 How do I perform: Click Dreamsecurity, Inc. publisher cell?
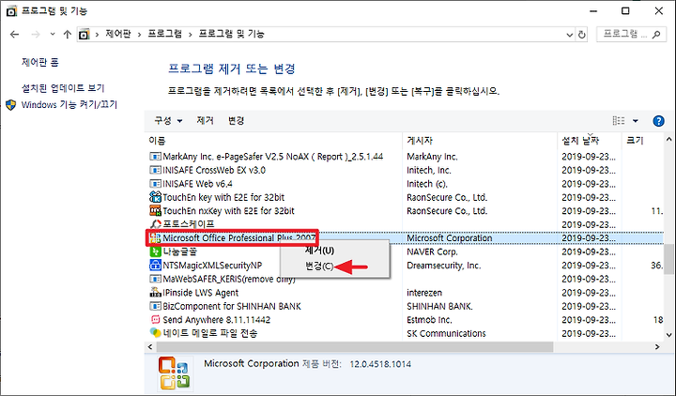pos(443,266)
